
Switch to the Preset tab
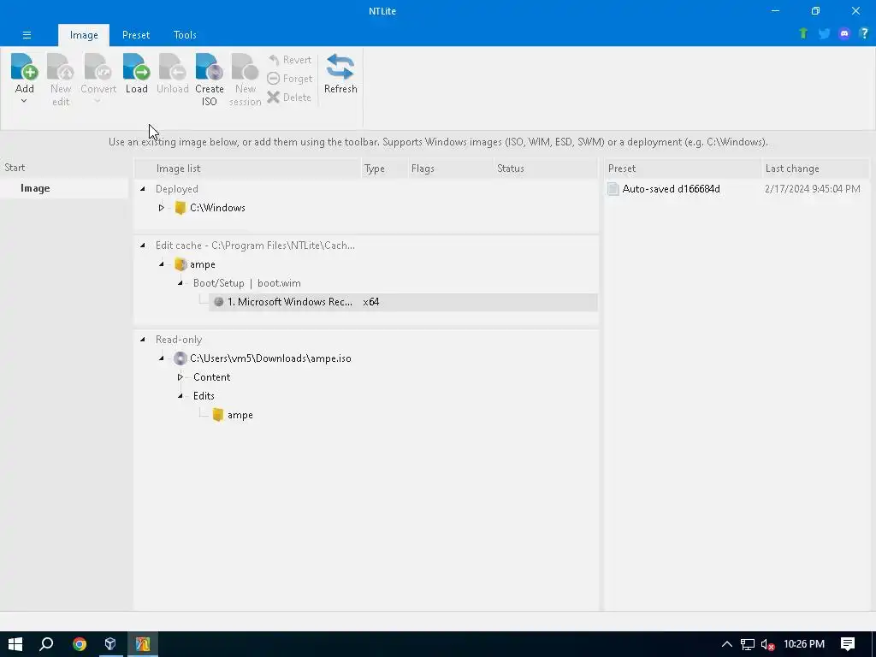click(136, 35)
